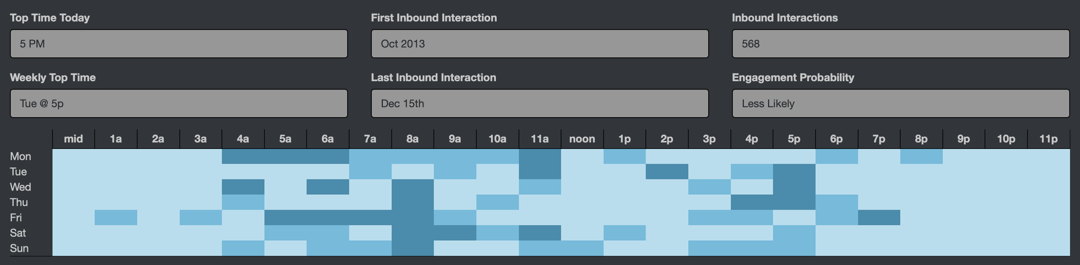Select the Monday 11a heatmap cell
This screenshot has width=1080, height=265.
pos(540,156)
